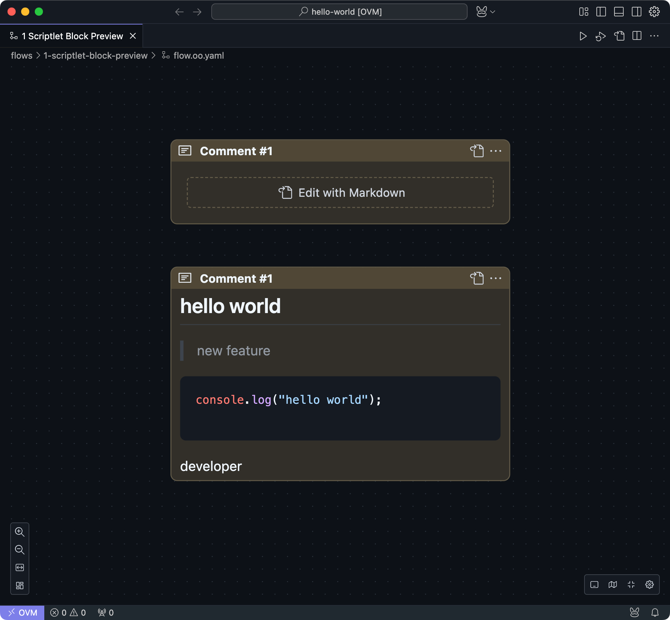Click flows in the breadcrumb

(21, 56)
